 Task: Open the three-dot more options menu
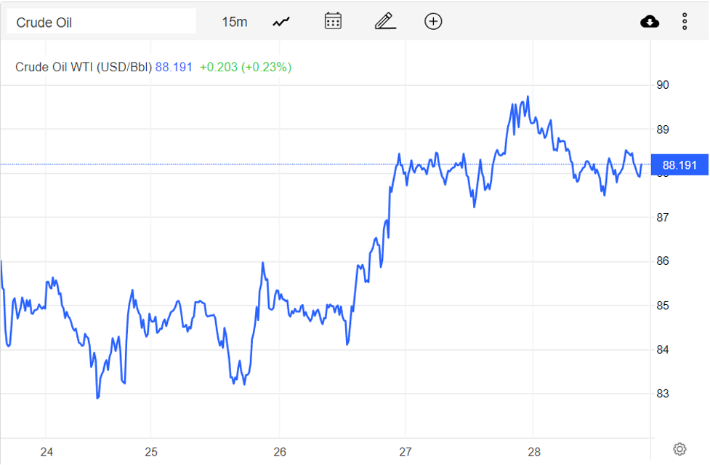pyautogui.click(x=685, y=22)
